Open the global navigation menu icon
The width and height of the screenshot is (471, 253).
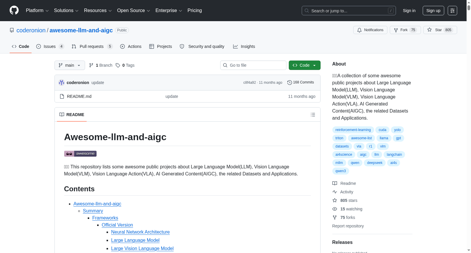tap(452, 11)
